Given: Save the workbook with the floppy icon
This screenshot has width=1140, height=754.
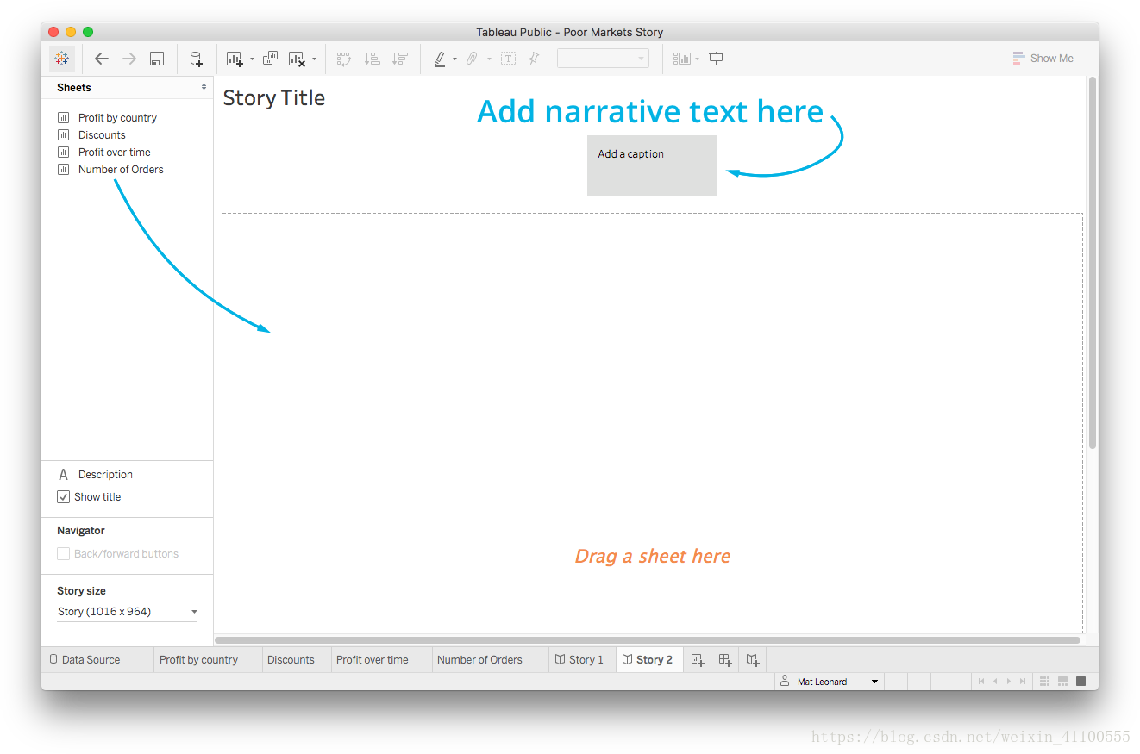Looking at the screenshot, I should click(157, 59).
